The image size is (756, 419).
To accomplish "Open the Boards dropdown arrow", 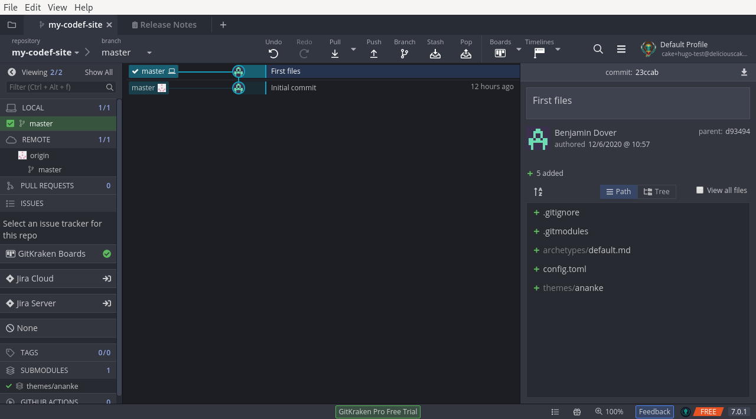I will click(x=519, y=49).
